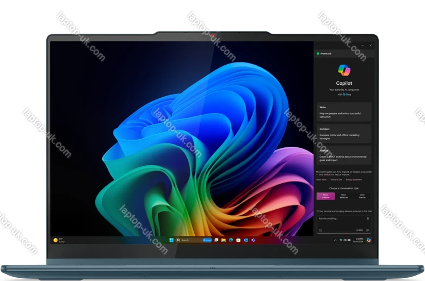Open the Terms of use link

(x=336, y=179)
